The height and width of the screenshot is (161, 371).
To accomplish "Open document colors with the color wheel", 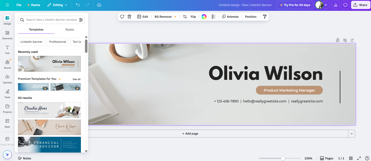I will [x=204, y=17].
